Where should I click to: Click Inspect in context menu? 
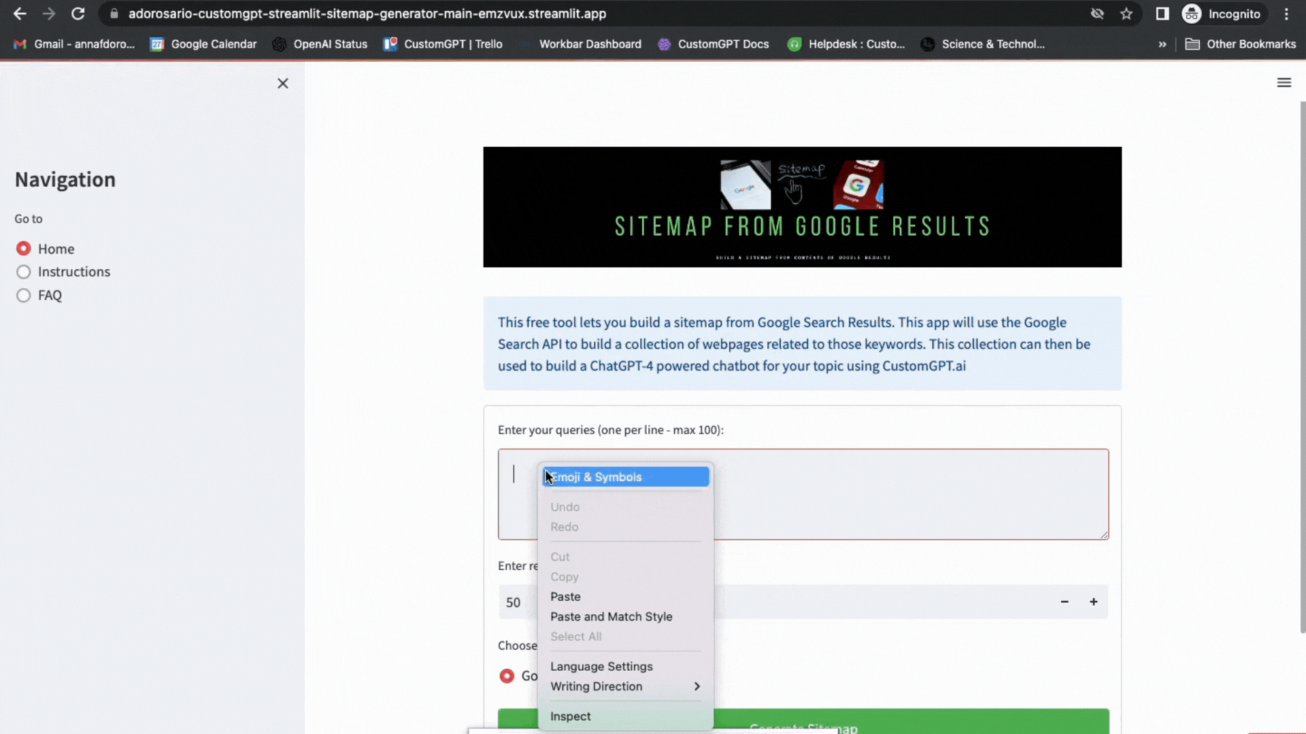tap(570, 716)
